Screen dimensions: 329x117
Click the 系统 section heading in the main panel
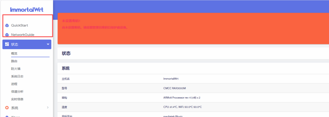(66, 68)
